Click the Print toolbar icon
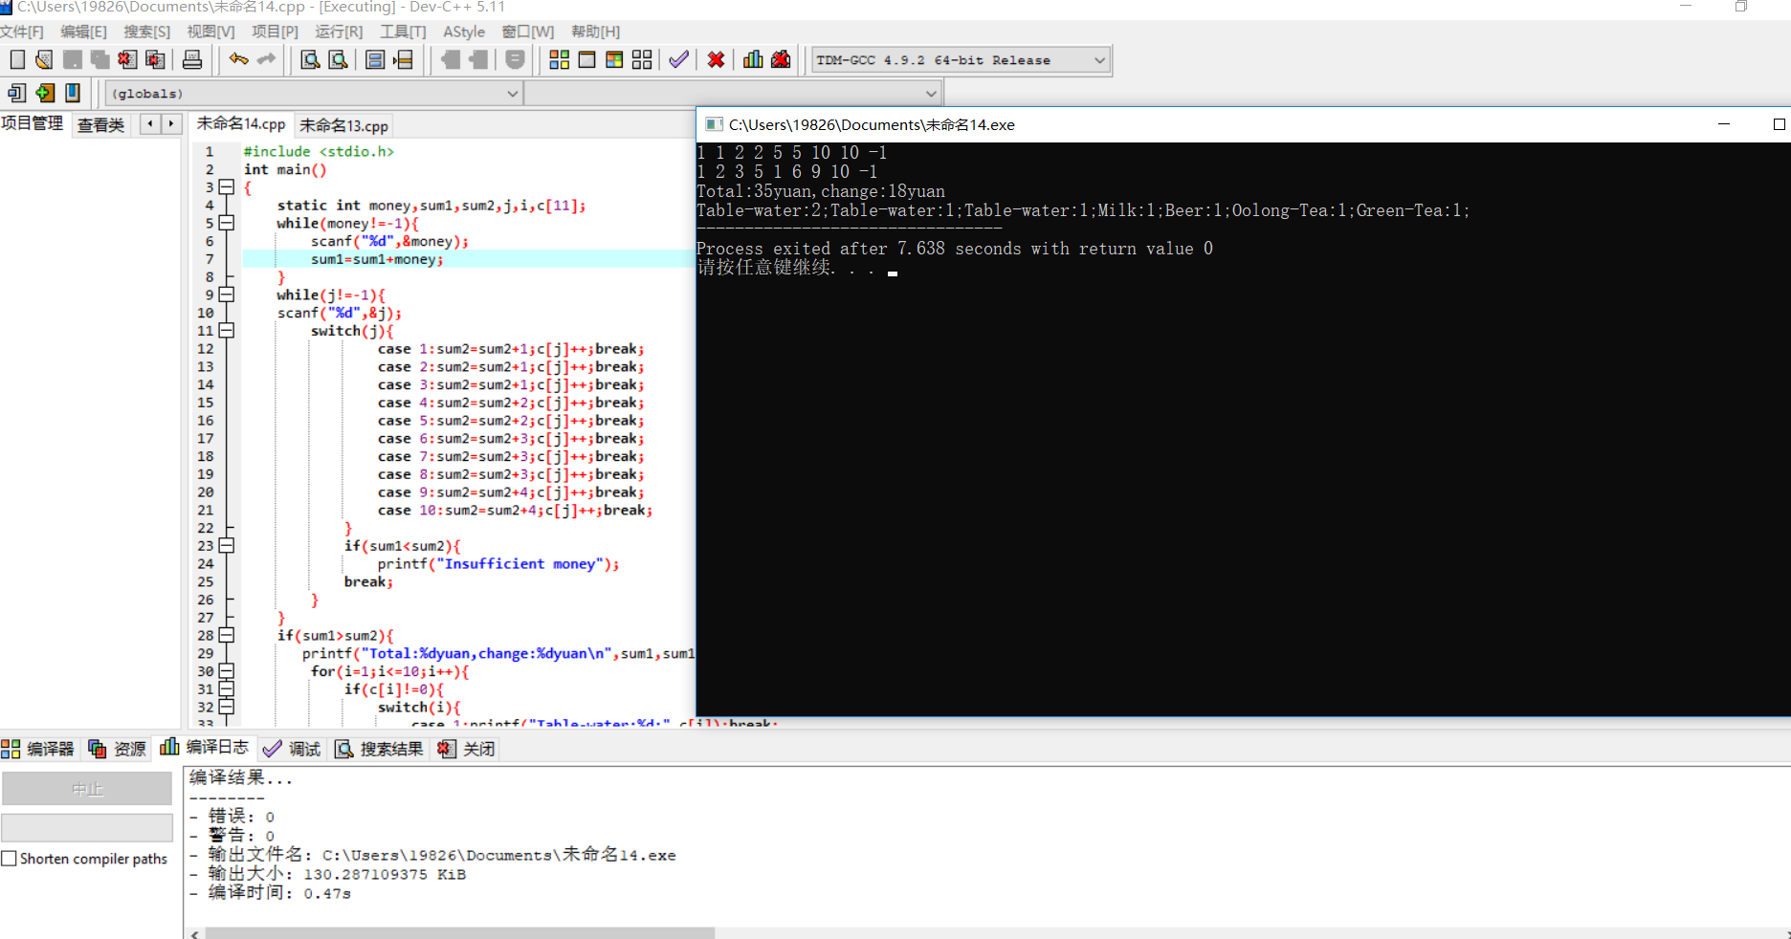1791x939 pixels. coord(191,59)
